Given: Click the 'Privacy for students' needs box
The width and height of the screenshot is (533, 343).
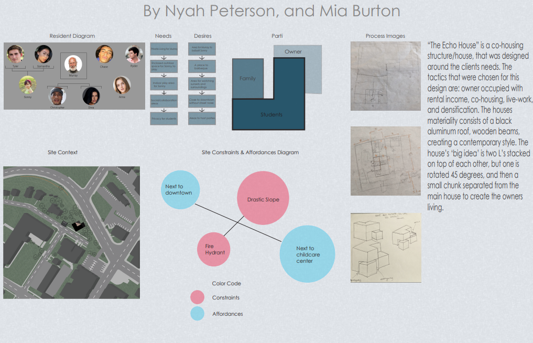Looking at the screenshot, I should pos(164,119).
